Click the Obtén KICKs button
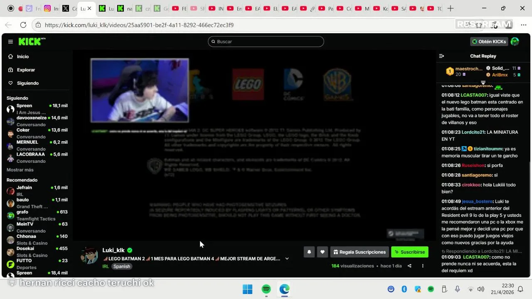The image size is (532, 299). (489, 42)
